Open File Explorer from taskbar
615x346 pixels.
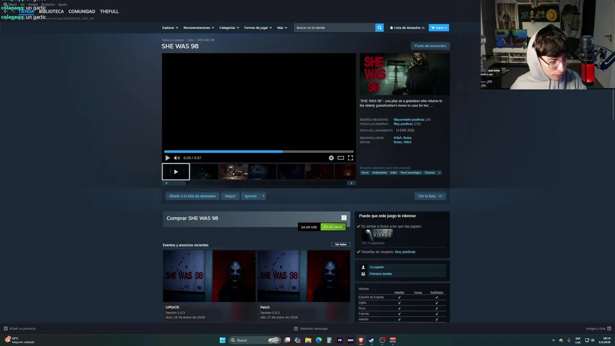(x=308, y=340)
